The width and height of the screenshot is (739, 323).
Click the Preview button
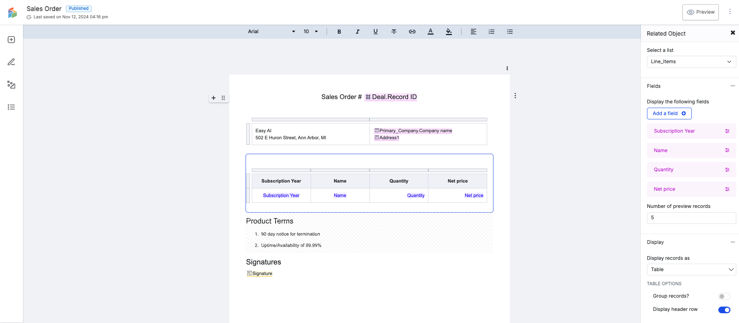tap(700, 12)
